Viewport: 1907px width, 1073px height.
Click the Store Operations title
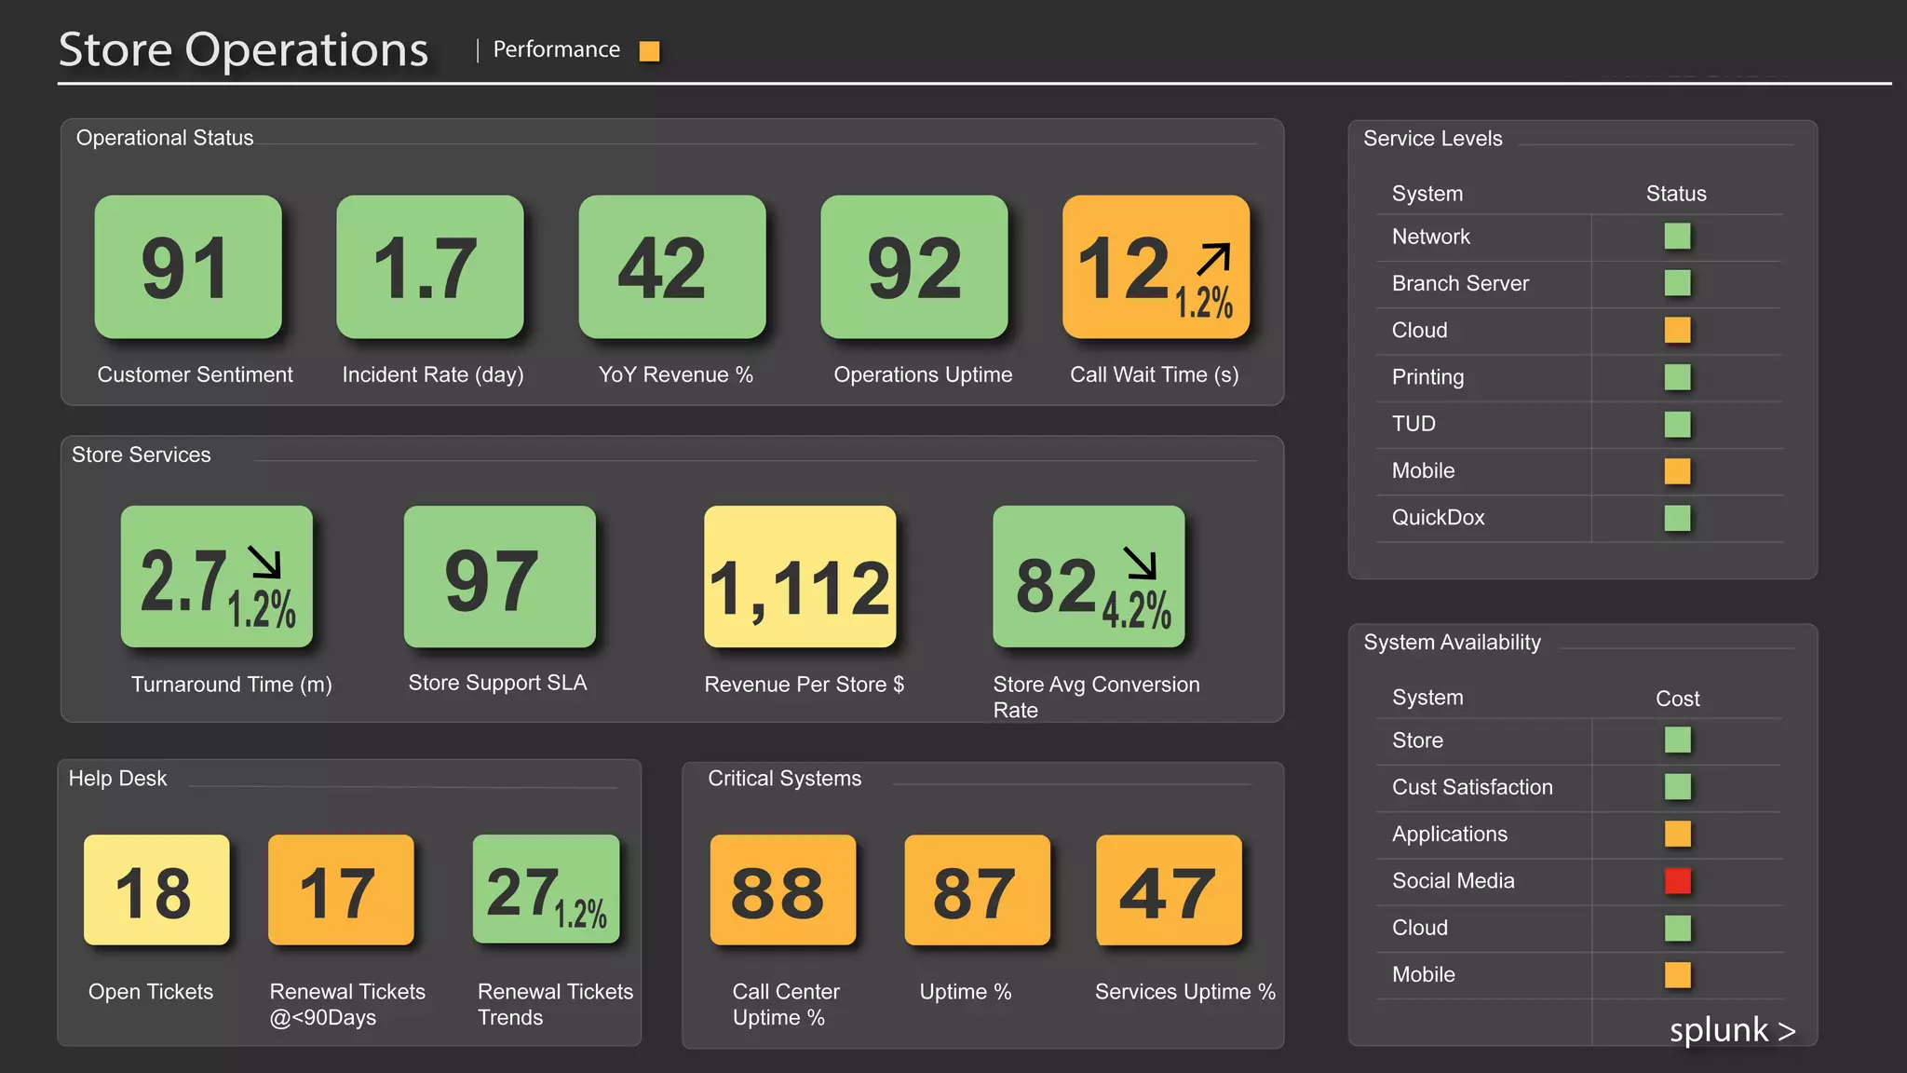[x=243, y=49]
